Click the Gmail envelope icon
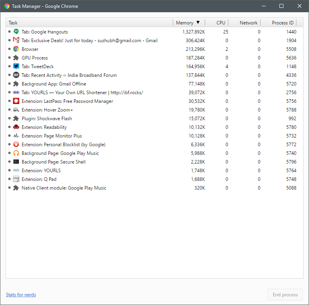The height and width of the screenshot is (305, 309). point(16,41)
